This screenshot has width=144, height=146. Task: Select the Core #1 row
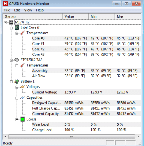tap(86, 43)
